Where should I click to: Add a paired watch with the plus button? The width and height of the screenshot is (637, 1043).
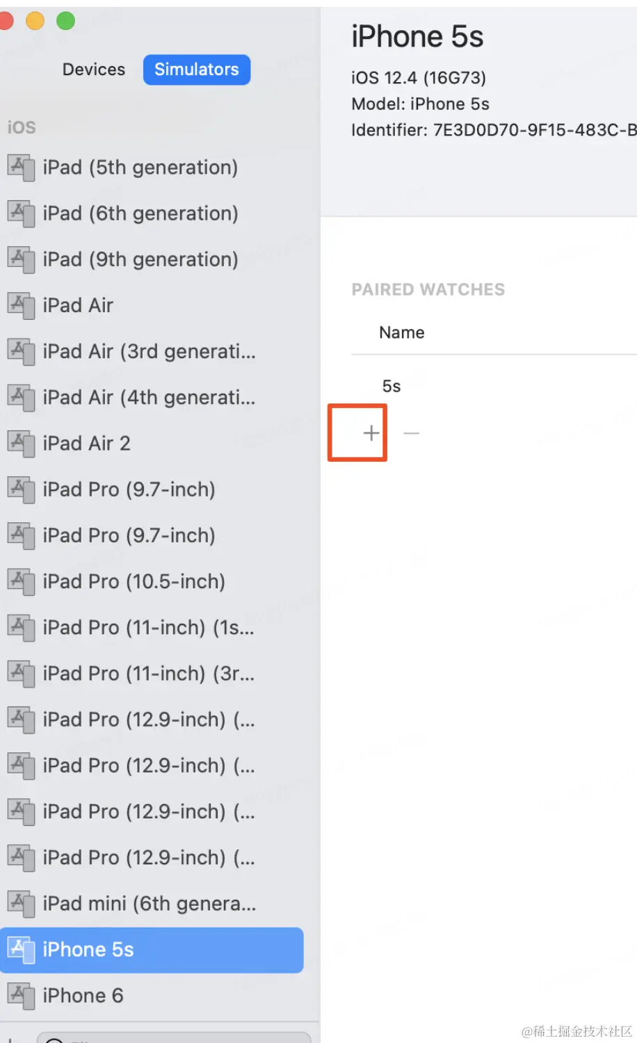click(371, 433)
